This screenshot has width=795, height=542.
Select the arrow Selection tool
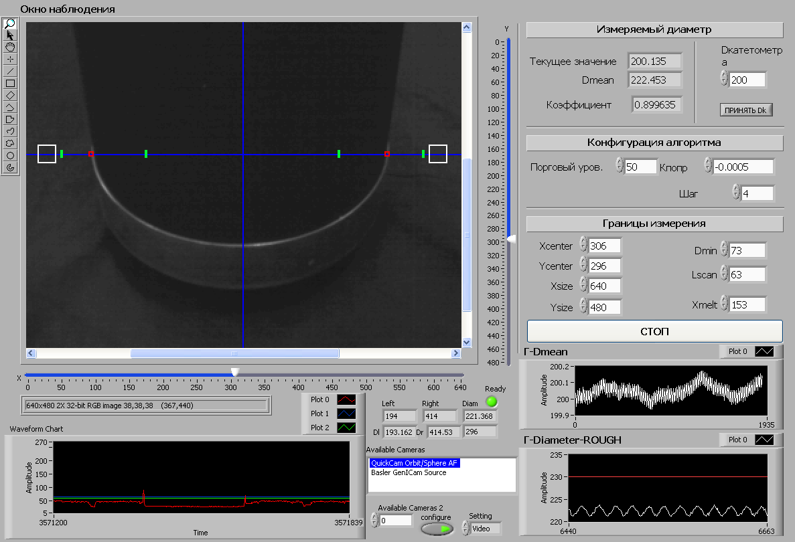10,35
